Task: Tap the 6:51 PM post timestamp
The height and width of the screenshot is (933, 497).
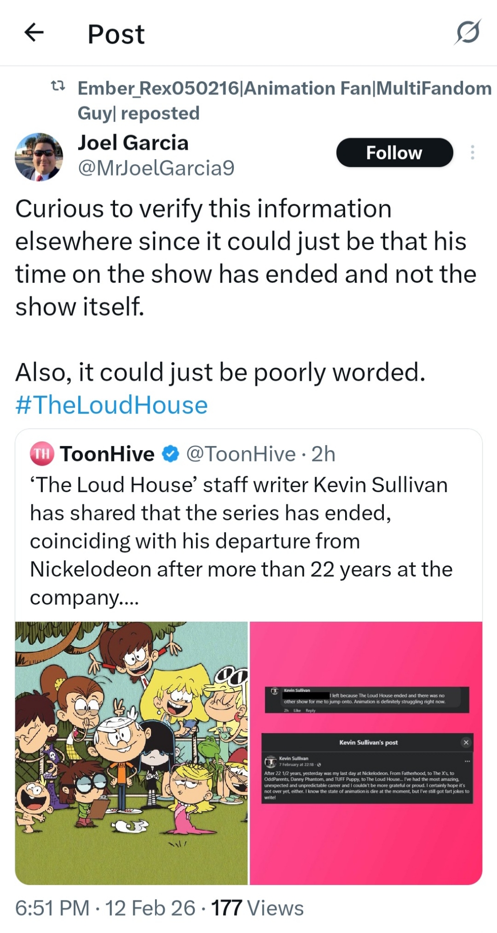Action: [52, 908]
